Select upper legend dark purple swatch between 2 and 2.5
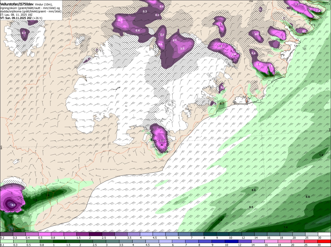The width and height of the screenshot is (331, 247). (x=95, y=234)
